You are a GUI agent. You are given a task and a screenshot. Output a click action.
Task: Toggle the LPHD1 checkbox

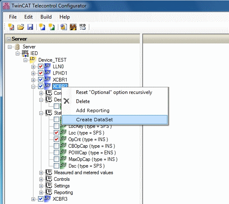(41, 73)
